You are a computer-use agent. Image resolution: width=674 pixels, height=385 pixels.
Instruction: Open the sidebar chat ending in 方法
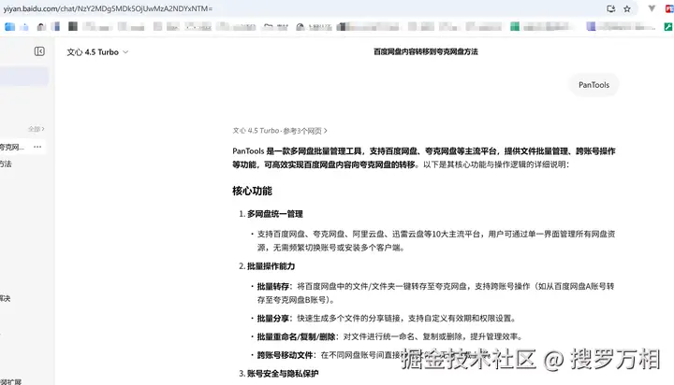[x=6, y=164]
